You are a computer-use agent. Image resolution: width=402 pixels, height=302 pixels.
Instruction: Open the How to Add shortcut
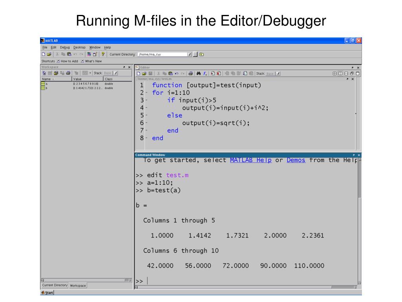pos(67,61)
